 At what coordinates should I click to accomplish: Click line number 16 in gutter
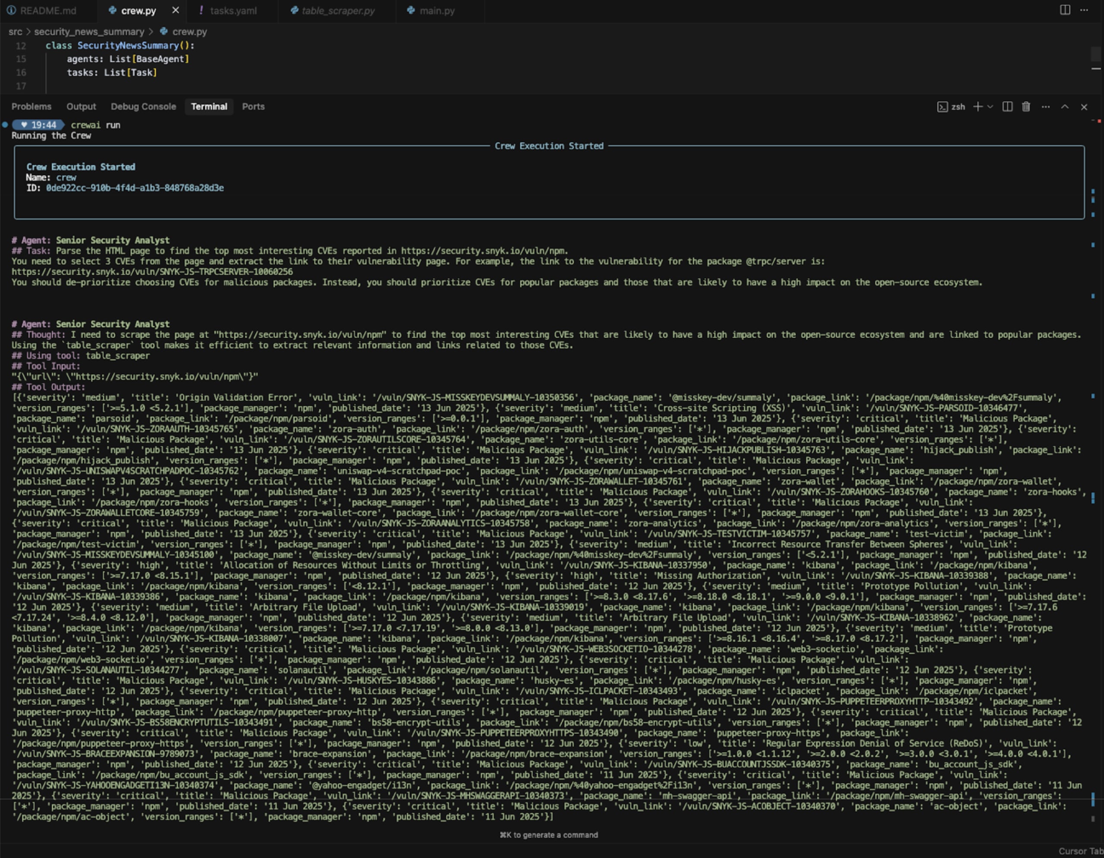click(x=21, y=73)
